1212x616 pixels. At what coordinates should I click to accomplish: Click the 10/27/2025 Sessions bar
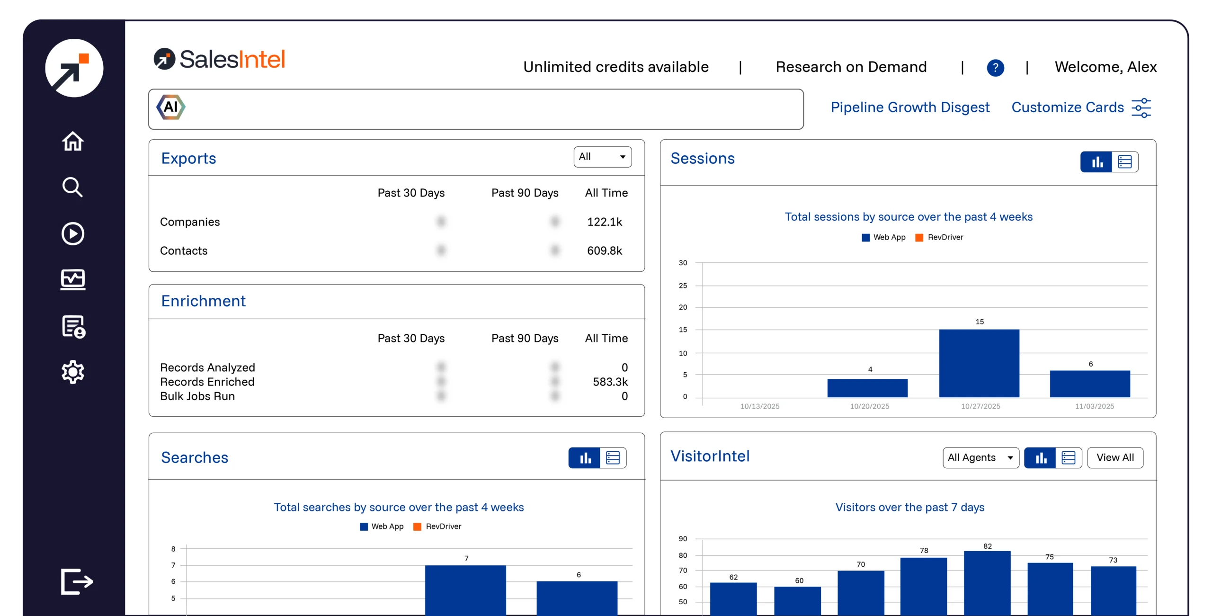click(x=979, y=363)
